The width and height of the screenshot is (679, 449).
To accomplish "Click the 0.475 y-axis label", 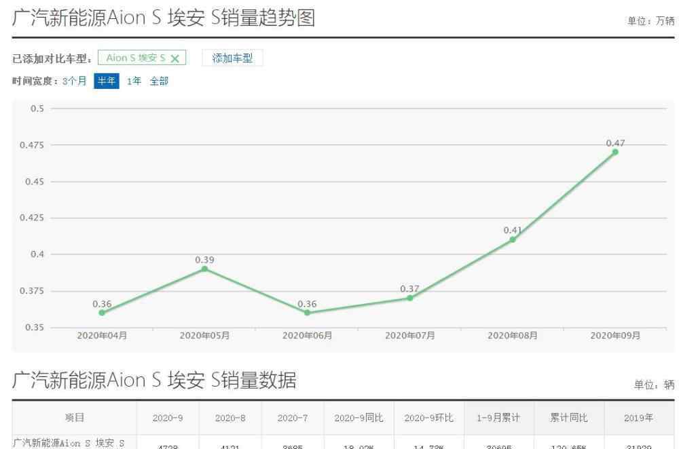I will click(32, 145).
